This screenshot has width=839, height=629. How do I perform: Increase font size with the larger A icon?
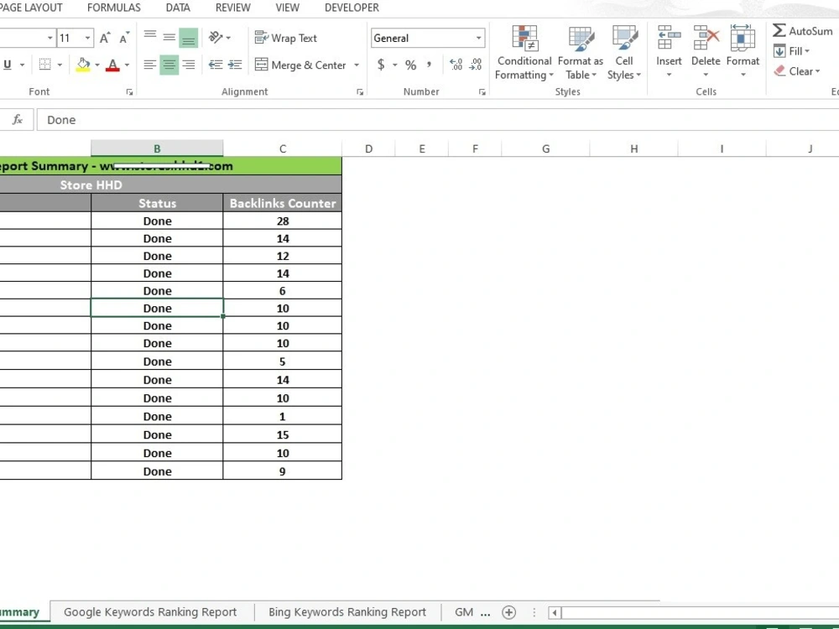[x=105, y=38]
